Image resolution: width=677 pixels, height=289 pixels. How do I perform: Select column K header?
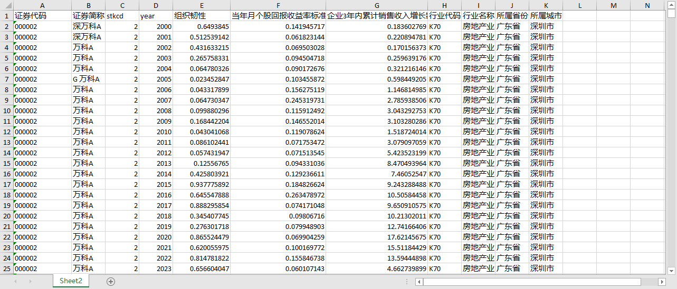tap(546, 5)
